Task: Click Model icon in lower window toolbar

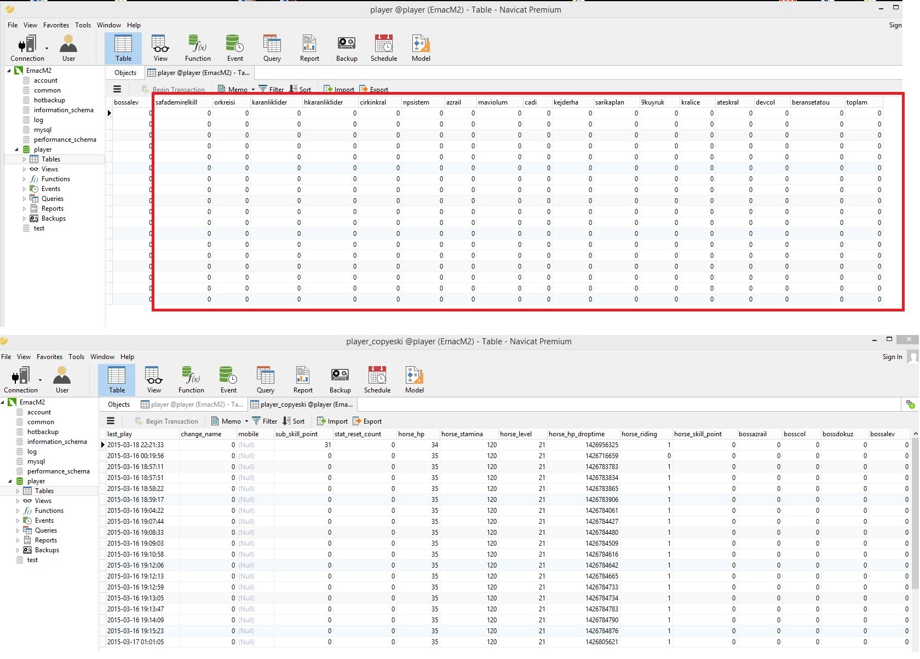Action: pos(415,380)
